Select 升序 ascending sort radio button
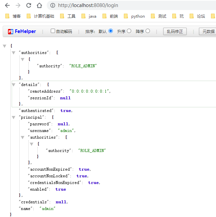The image size is (216, 217). coord(129,31)
